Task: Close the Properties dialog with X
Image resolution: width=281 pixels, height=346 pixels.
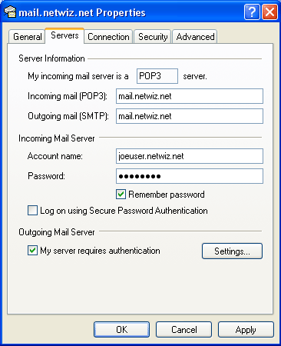Action: pyautogui.click(x=270, y=12)
